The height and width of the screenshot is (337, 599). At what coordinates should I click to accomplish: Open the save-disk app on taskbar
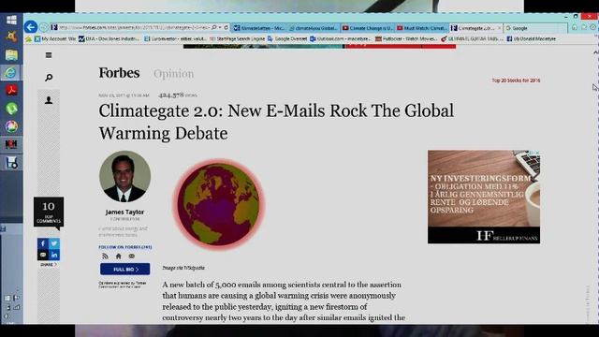coord(11,163)
